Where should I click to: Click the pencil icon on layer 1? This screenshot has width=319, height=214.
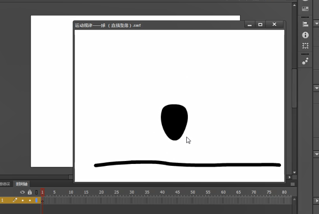15,200
